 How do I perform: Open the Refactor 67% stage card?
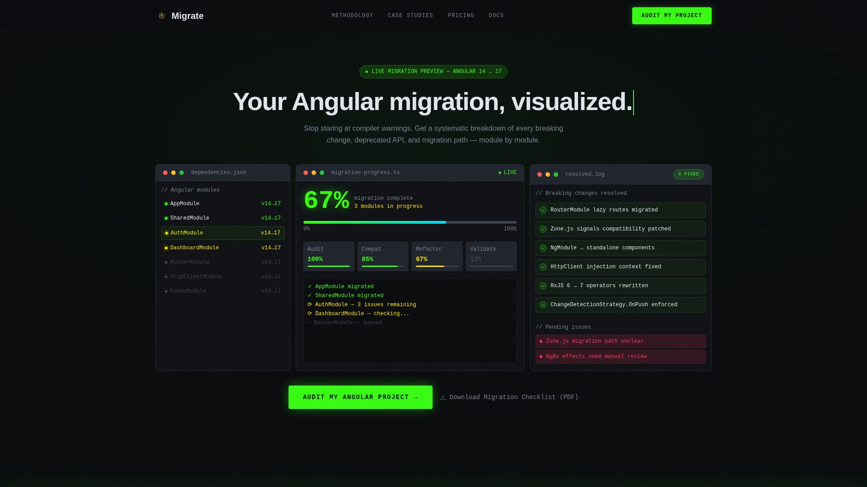pos(437,257)
